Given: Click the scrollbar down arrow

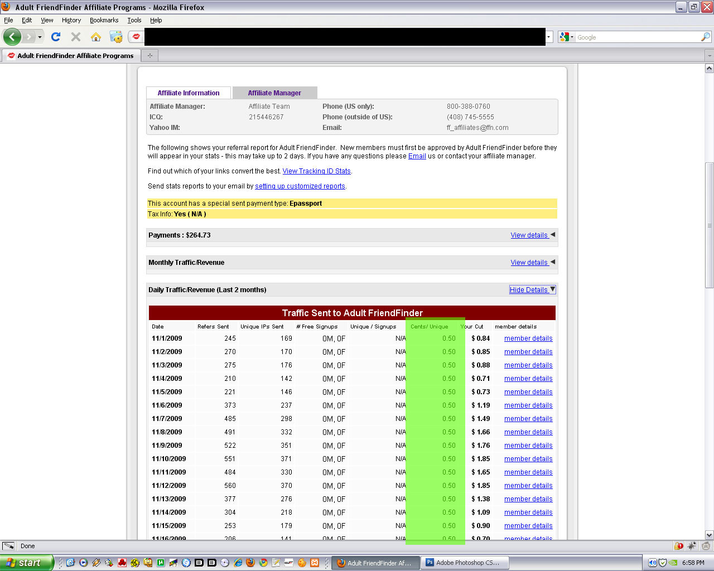Looking at the screenshot, I should 709,535.
